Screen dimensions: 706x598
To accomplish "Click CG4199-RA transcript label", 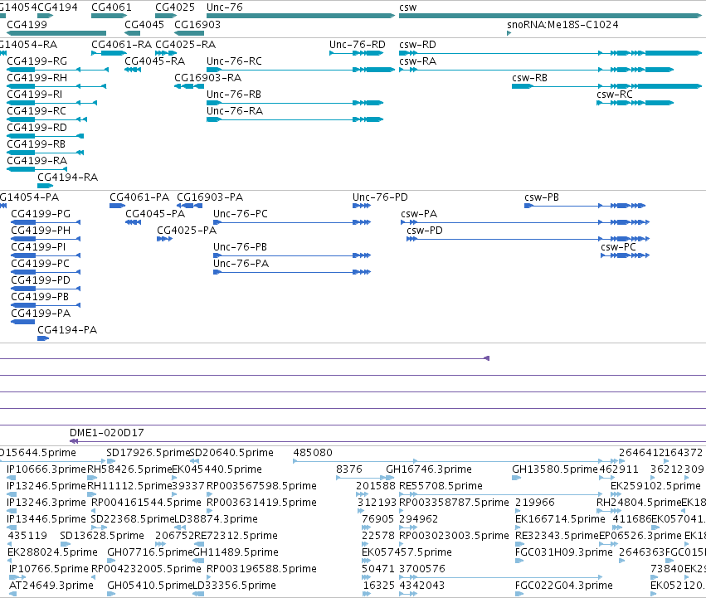I will (x=37, y=161).
